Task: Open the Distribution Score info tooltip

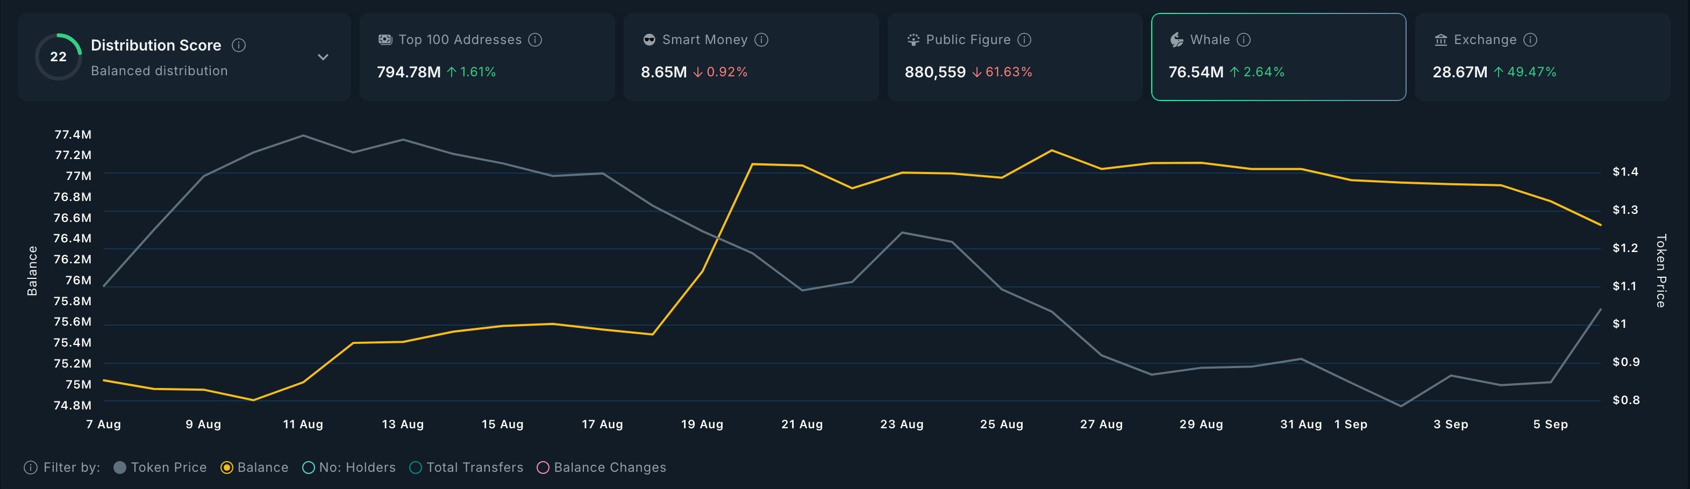Action: [x=239, y=45]
